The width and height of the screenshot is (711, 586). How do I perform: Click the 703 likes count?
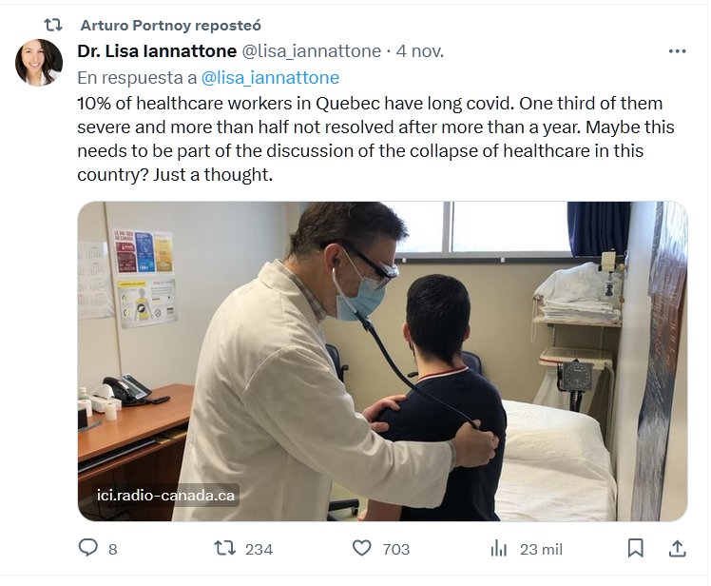(395, 549)
